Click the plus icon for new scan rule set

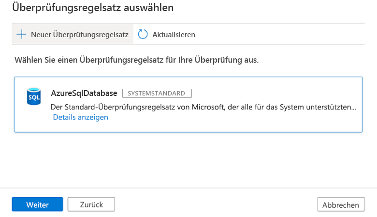(x=21, y=34)
